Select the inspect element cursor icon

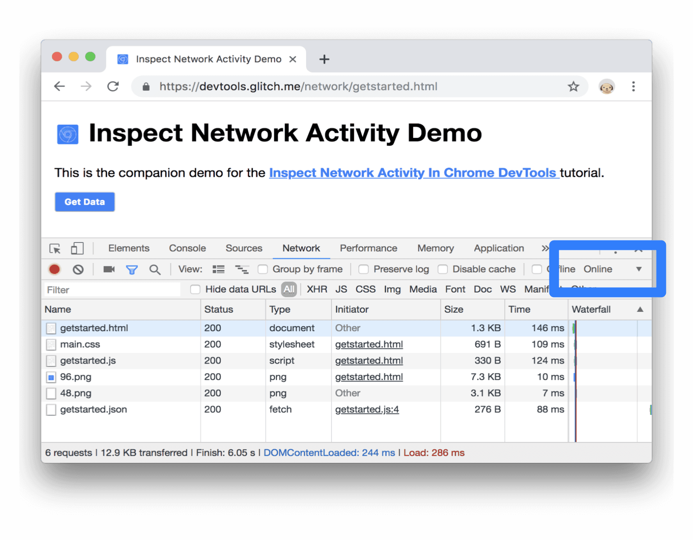pos(55,248)
